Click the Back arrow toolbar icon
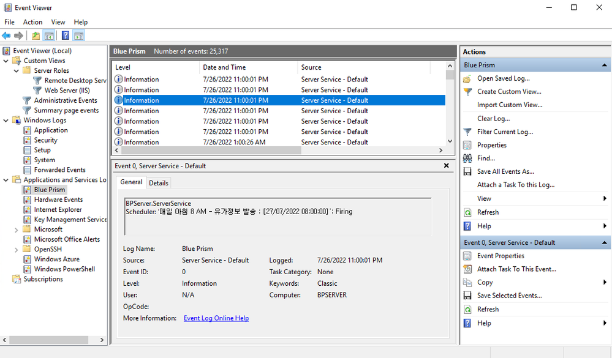 (x=6, y=35)
